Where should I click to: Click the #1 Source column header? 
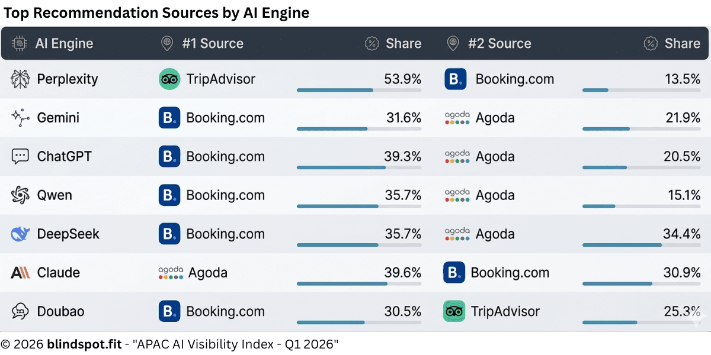click(213, 43)
